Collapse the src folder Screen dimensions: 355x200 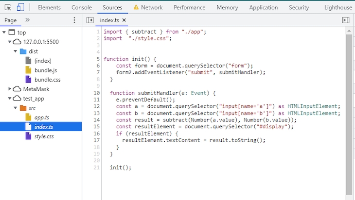coord(17,108)
